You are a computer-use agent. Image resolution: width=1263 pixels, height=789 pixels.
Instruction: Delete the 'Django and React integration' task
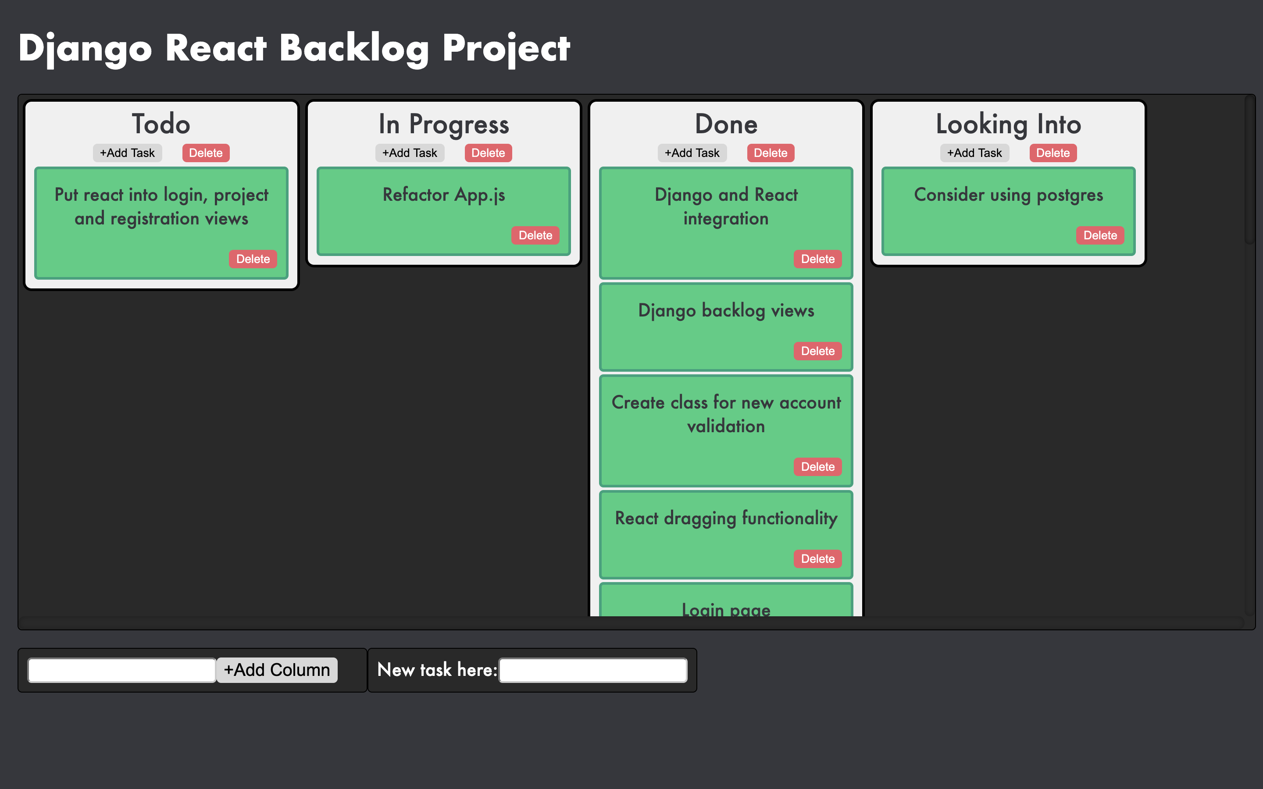coord(817,259)
